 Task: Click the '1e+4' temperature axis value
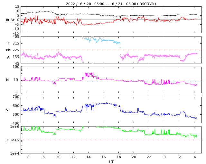click(15, 153)
